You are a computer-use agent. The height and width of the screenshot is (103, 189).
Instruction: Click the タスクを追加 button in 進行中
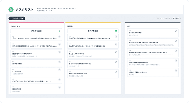point(93,31)
